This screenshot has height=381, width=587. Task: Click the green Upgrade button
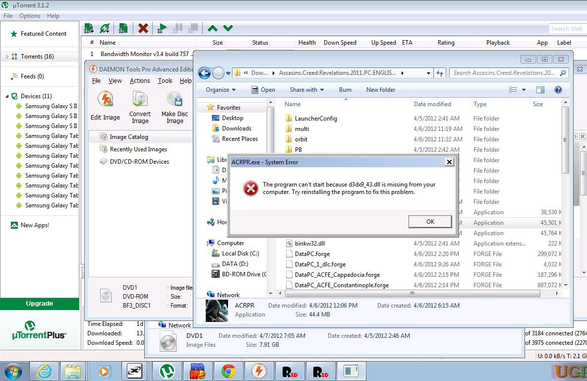coord(40,304)
